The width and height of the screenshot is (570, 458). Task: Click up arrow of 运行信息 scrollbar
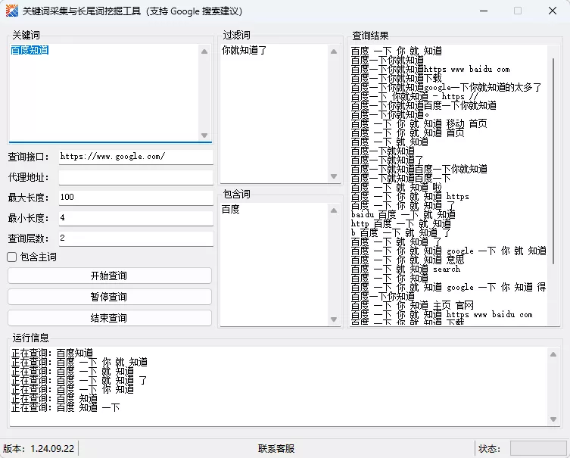pos(553,354)
